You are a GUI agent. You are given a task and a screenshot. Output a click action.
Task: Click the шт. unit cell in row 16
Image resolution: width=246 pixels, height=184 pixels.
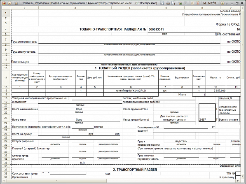click(x=165, y=91)
